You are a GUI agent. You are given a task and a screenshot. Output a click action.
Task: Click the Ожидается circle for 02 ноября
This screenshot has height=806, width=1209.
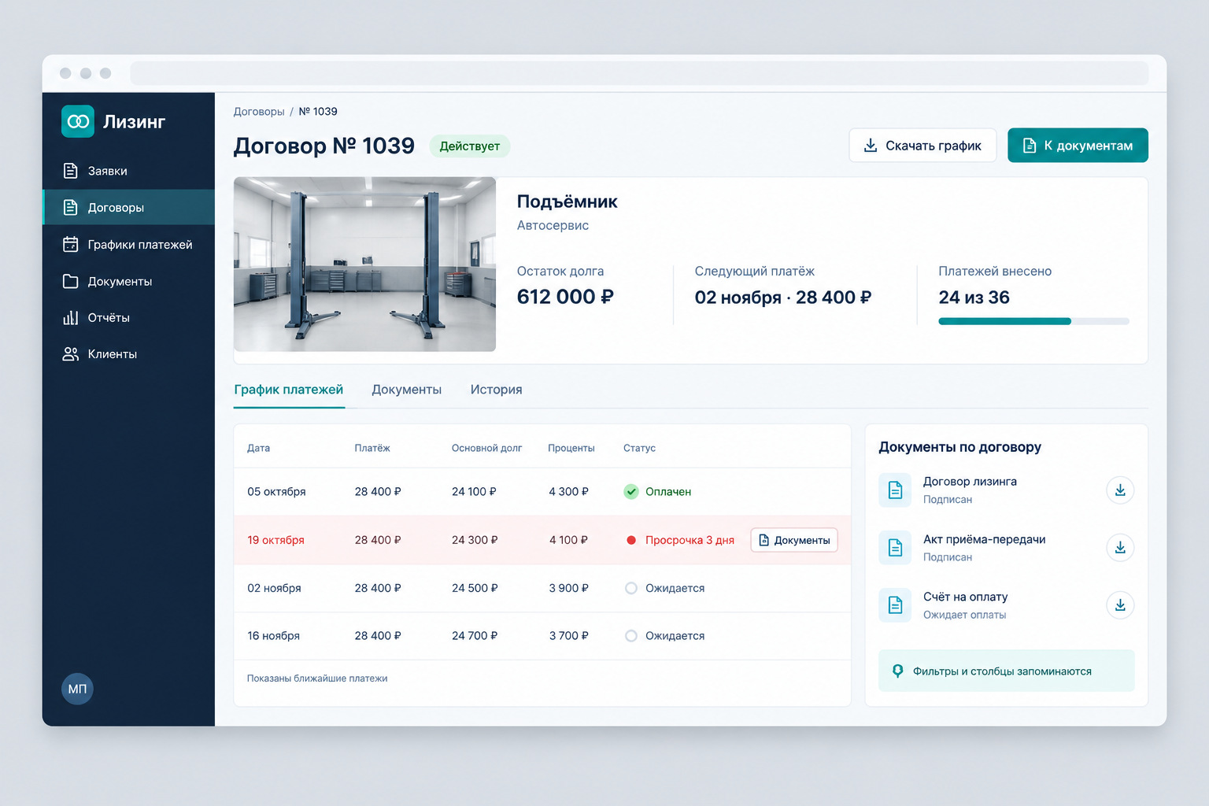click(x=631, y=588)
